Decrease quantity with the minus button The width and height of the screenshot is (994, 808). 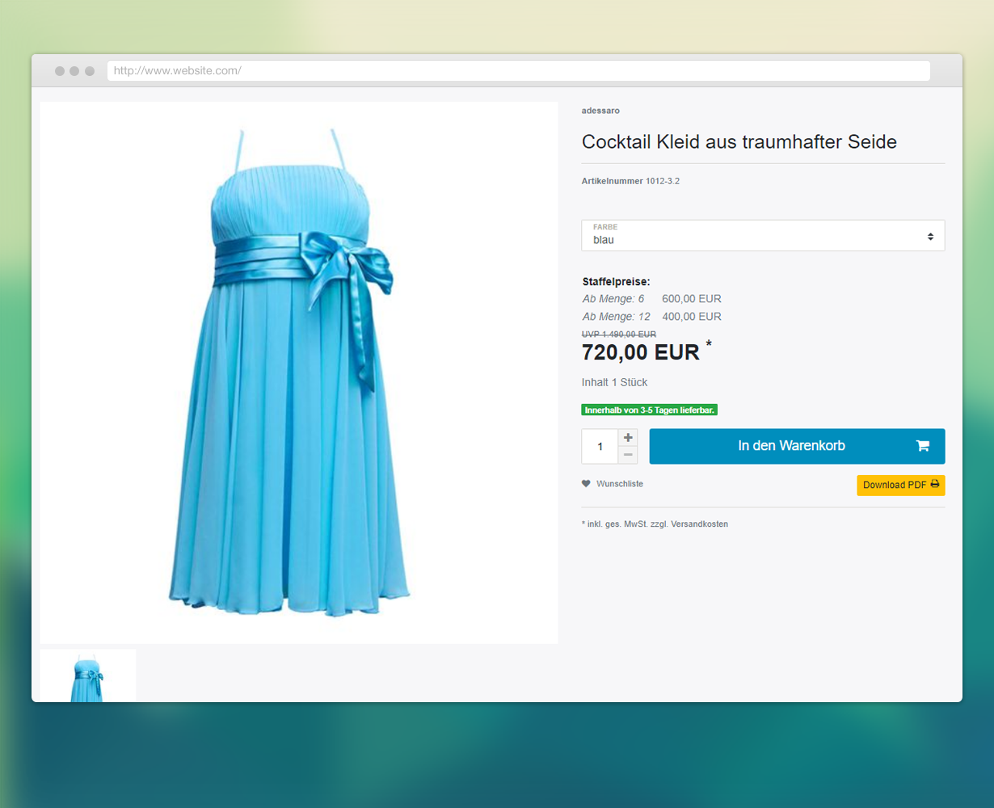[x=628, y=455]
